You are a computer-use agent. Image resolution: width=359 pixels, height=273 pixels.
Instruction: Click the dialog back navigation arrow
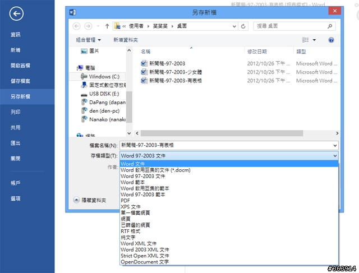point(76,26)
